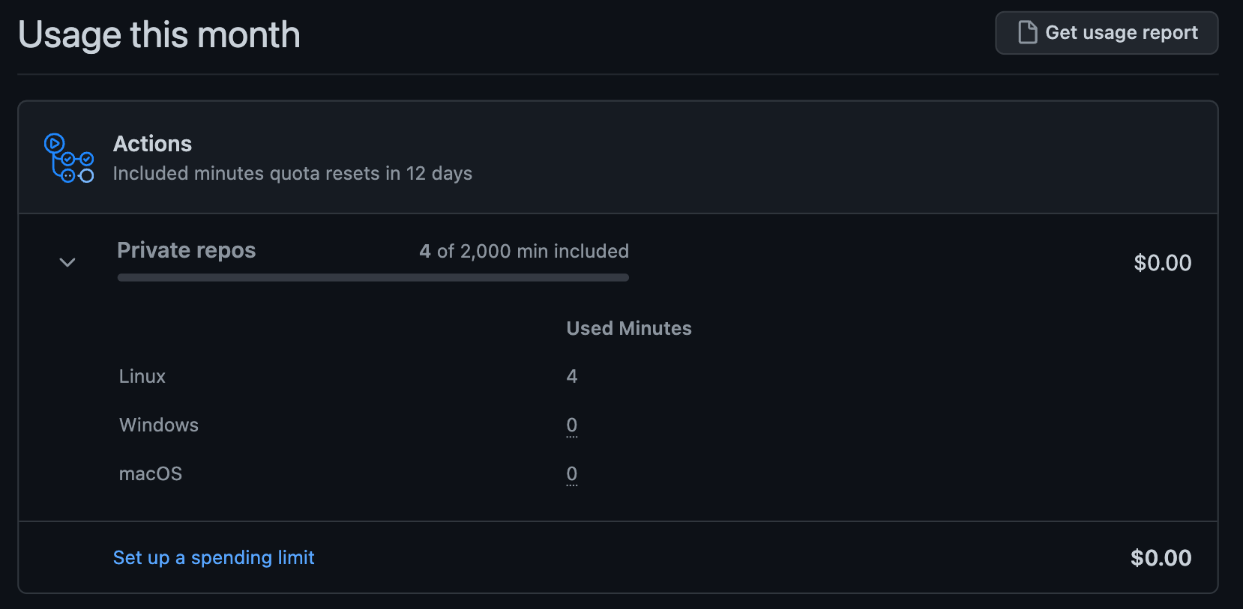This screenshot has width=1243, height=609.
Task: Click the Get usage report button
Action: click(x=1107, y=33)
